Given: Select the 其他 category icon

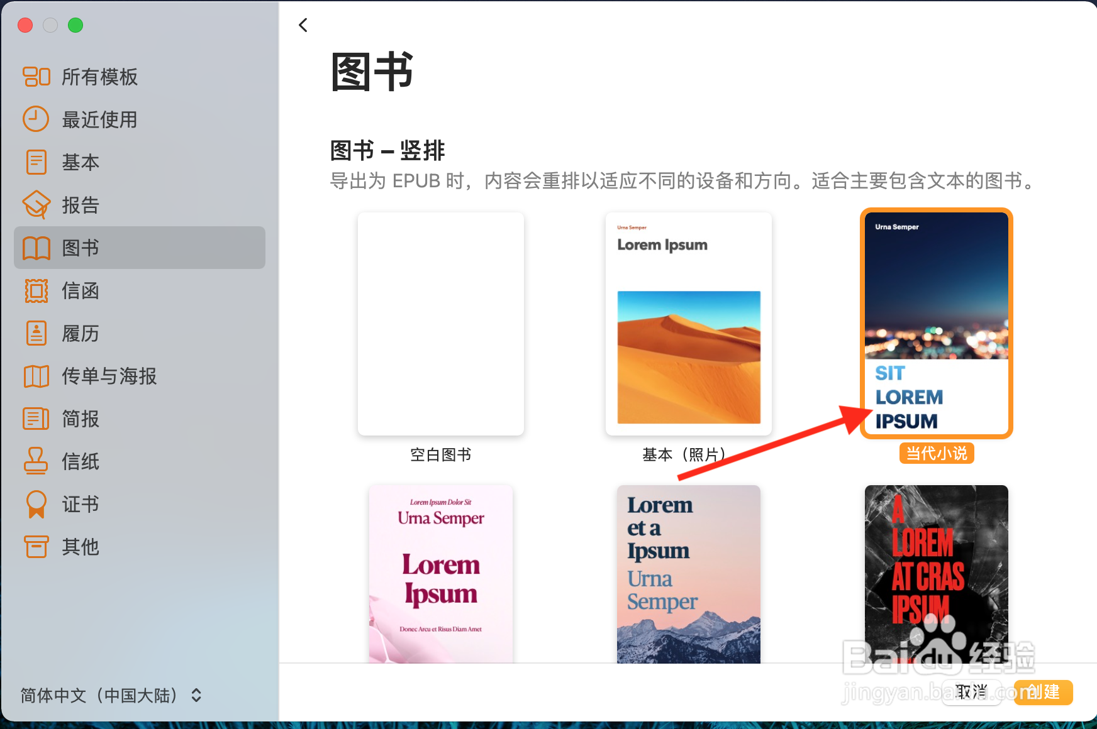Looking at the screenshot, I should pyautogui.click(x=36, y=547).
